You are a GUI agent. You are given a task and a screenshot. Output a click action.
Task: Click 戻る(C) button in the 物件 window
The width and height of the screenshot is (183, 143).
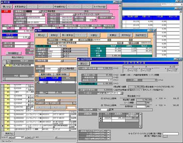coord(41,35)
